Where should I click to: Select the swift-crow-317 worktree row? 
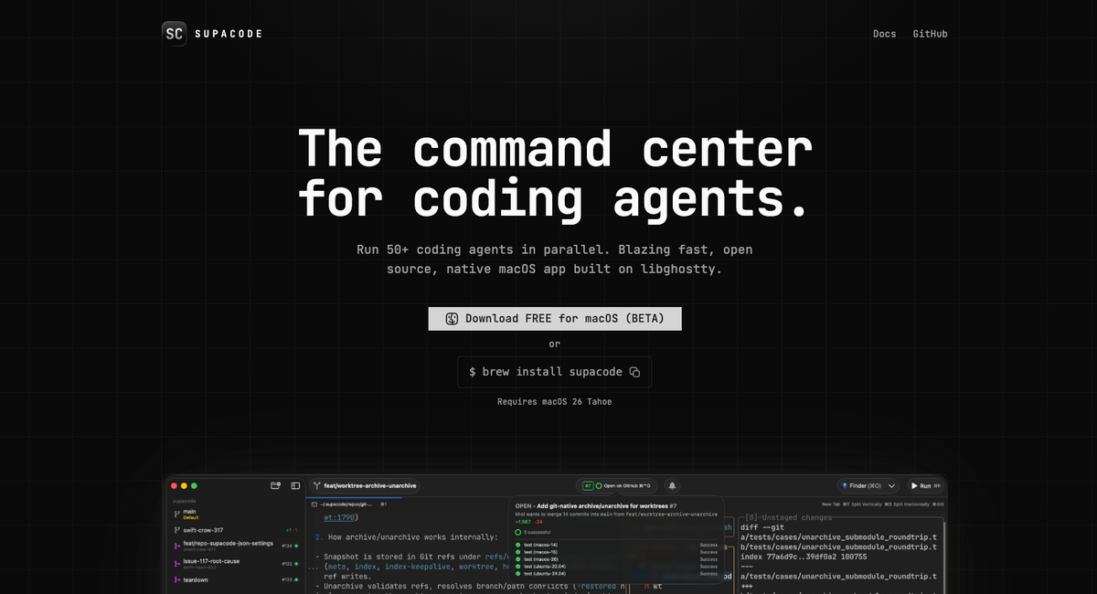(235, 530)
